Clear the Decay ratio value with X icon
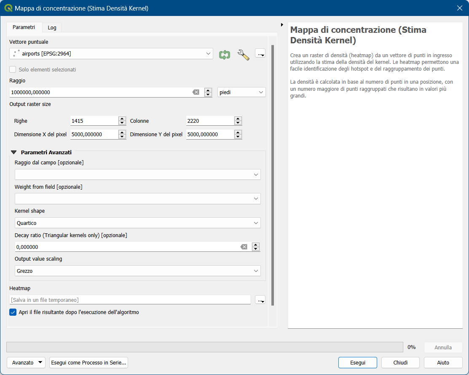 point(244,247)
